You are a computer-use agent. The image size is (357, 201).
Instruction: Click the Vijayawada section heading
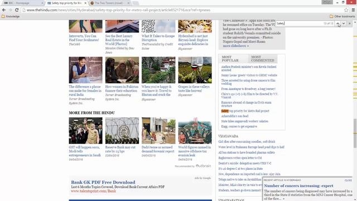tap(228, 136)
